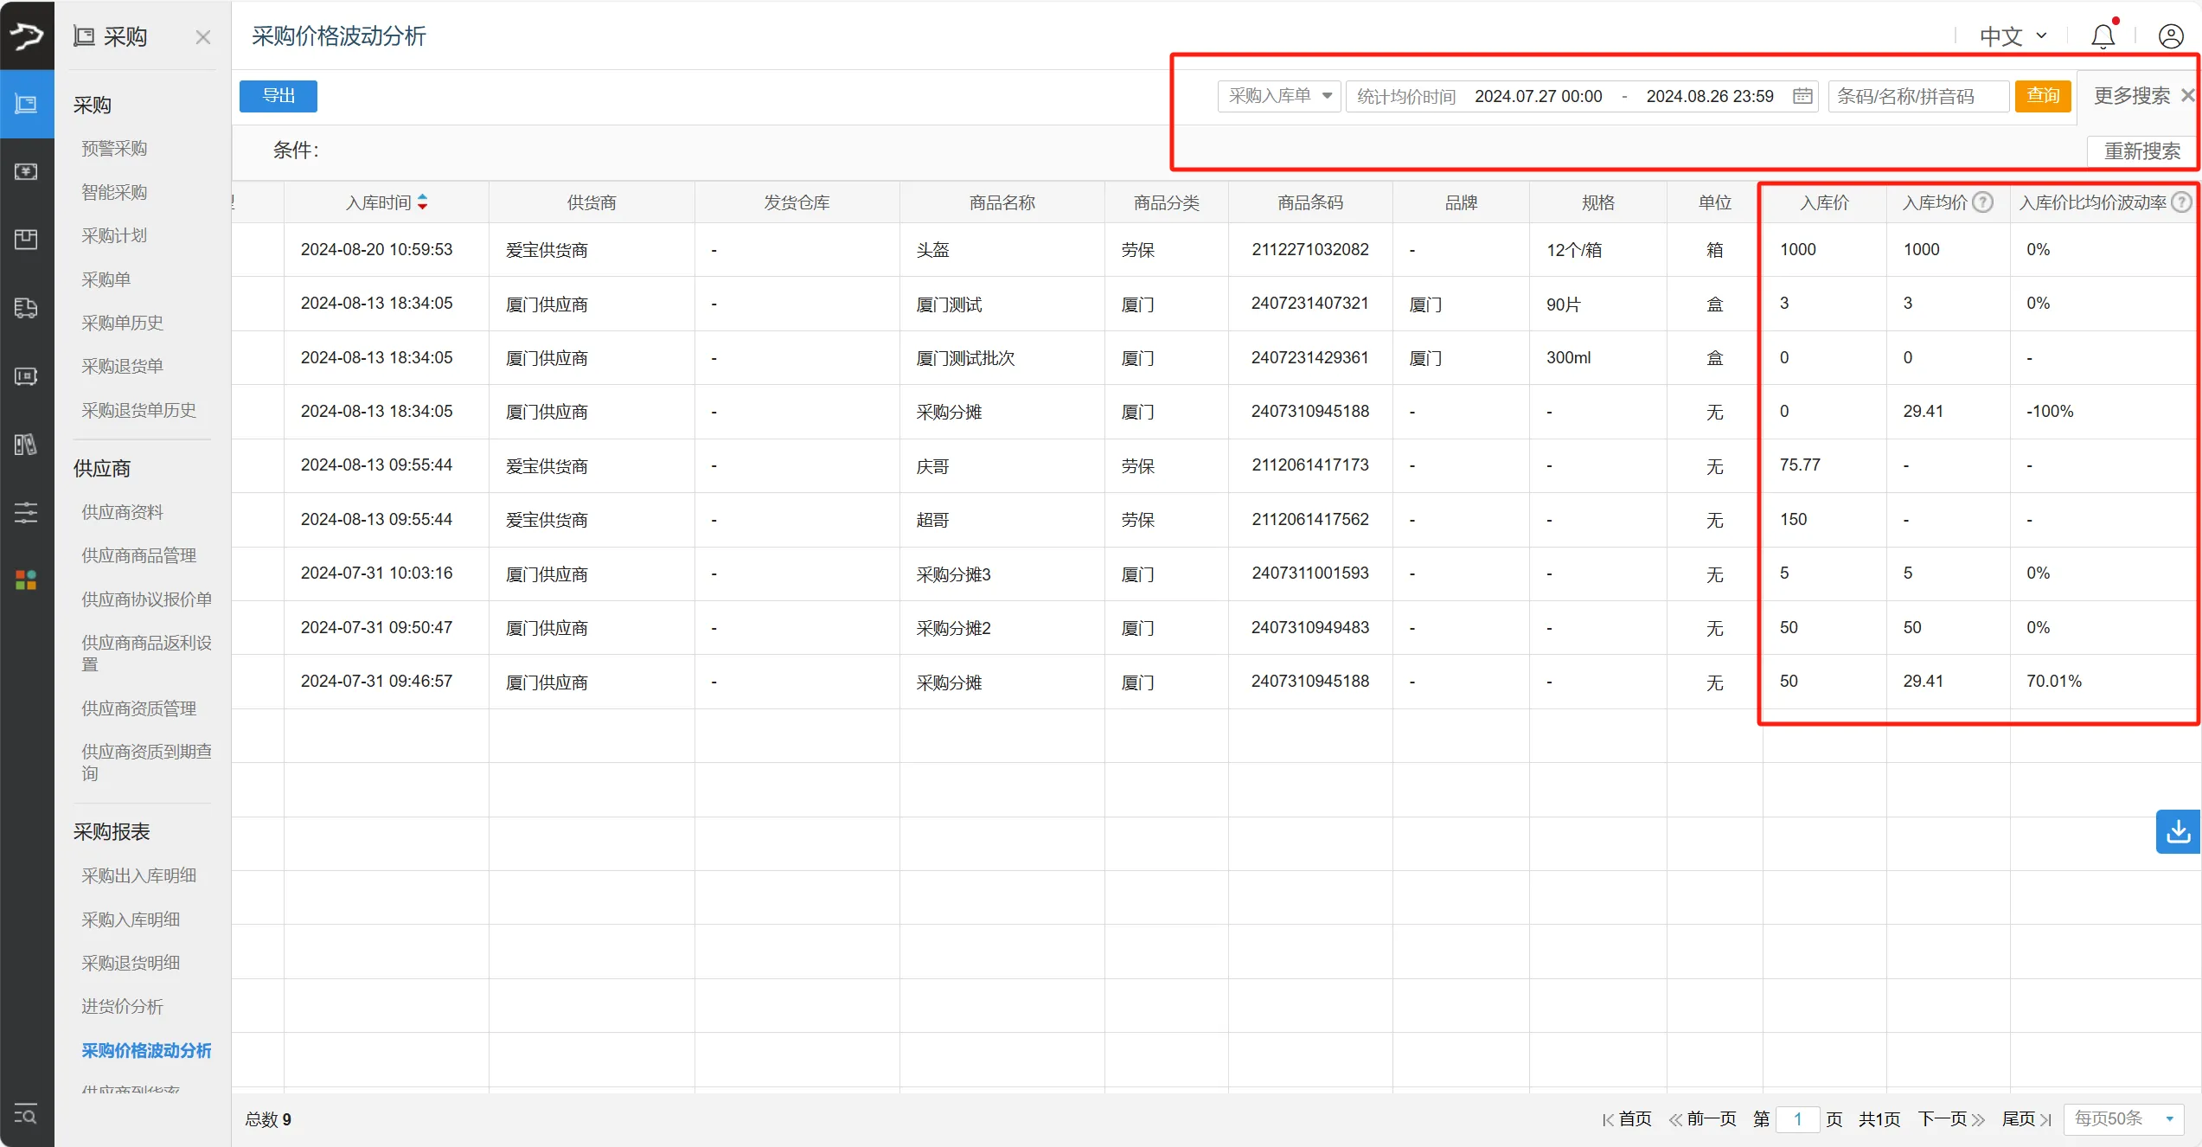Click the help icon next to 入库均价 column
Image resolution: width=2202 pixels, height=1147 pixels.
click(x=1983, y=202)
